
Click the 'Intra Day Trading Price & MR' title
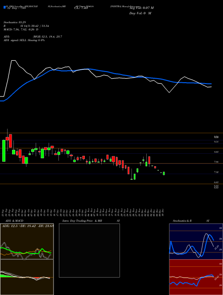tap(82, 221)
